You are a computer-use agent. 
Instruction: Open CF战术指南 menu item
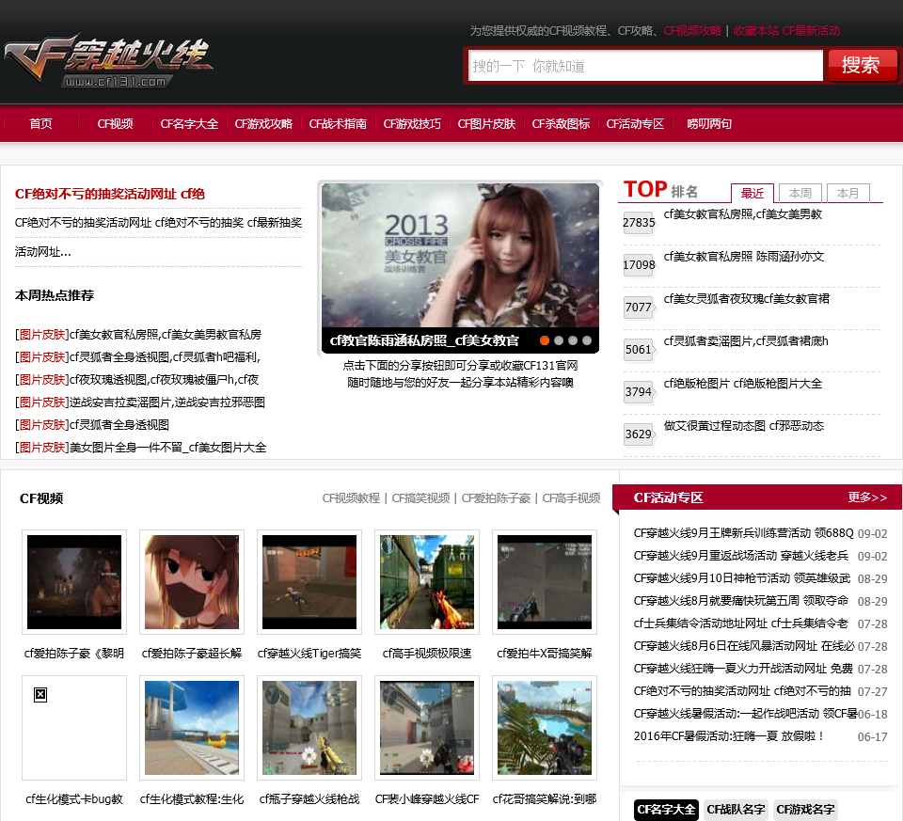[x=338, y=124]
